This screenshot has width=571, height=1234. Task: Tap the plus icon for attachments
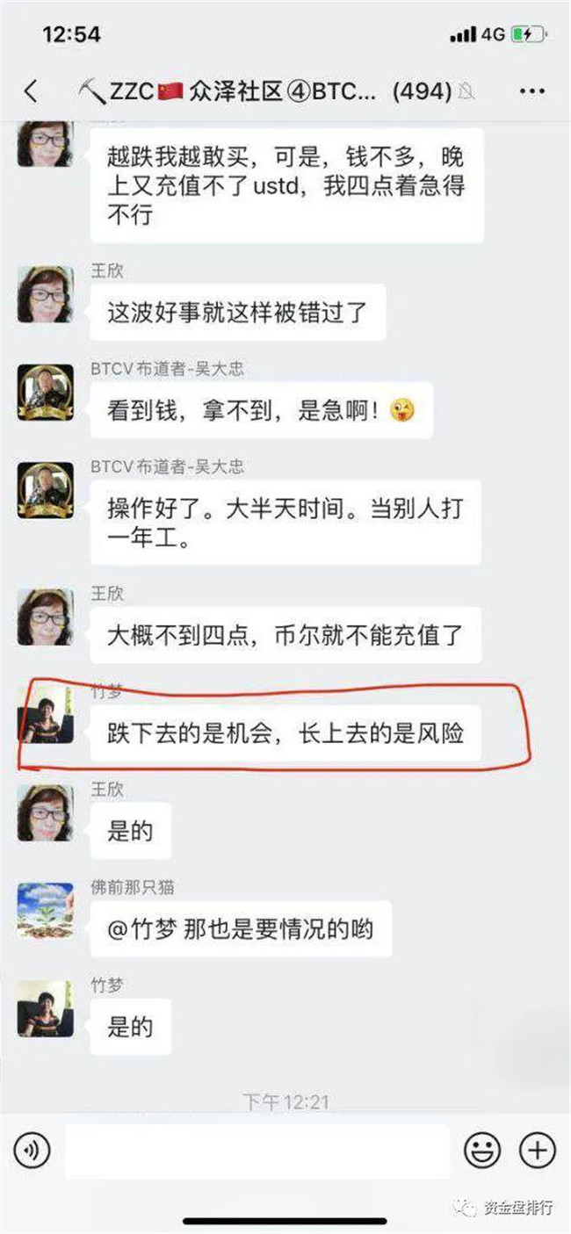(537, 1149)
